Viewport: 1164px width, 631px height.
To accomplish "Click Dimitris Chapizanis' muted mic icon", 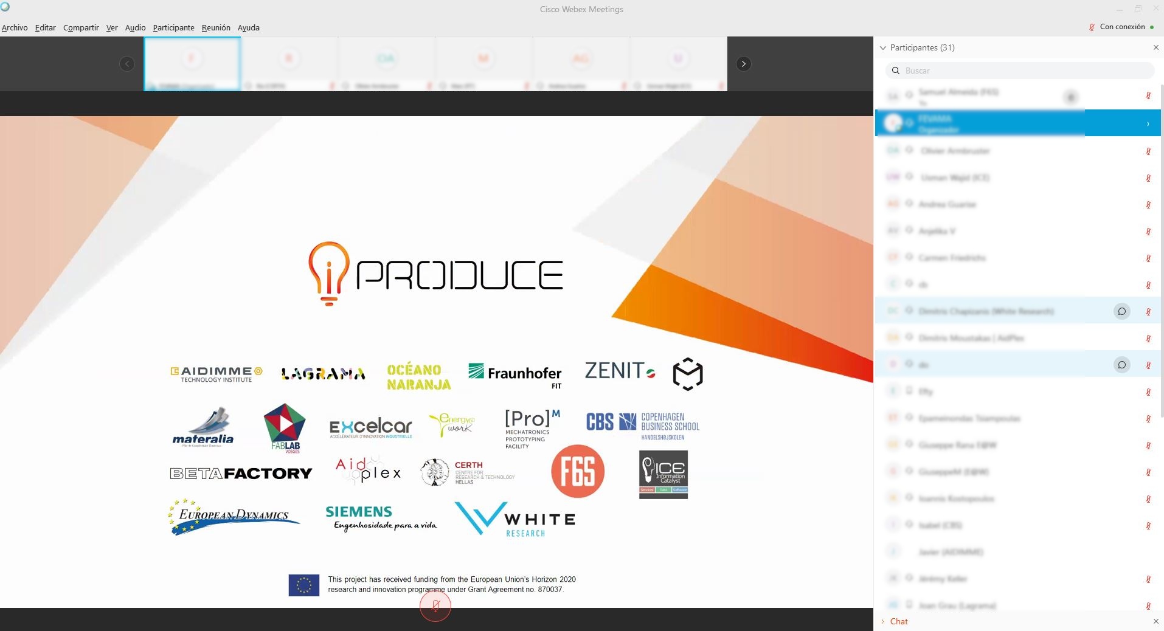I will tap(1148, 312).
